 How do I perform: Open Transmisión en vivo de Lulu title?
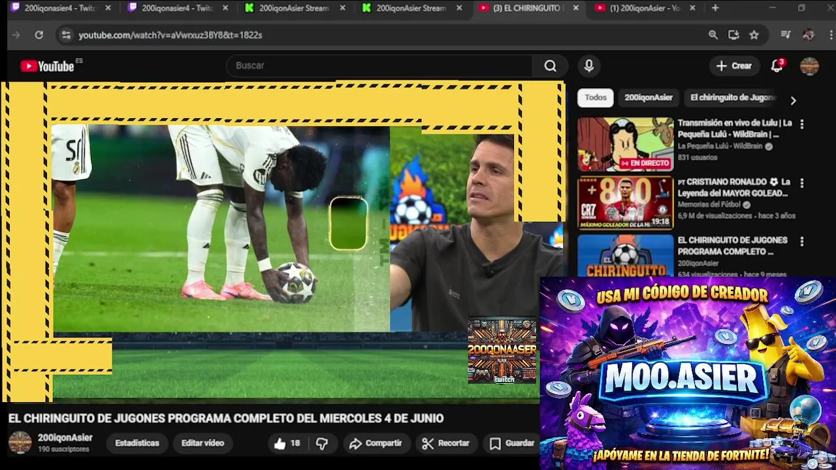click(x=735, y=129)
